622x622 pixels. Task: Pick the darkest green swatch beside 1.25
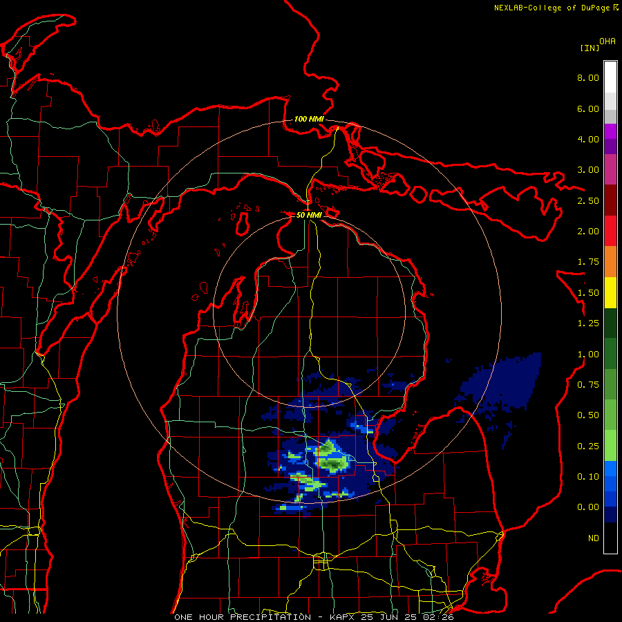(610, 323)
